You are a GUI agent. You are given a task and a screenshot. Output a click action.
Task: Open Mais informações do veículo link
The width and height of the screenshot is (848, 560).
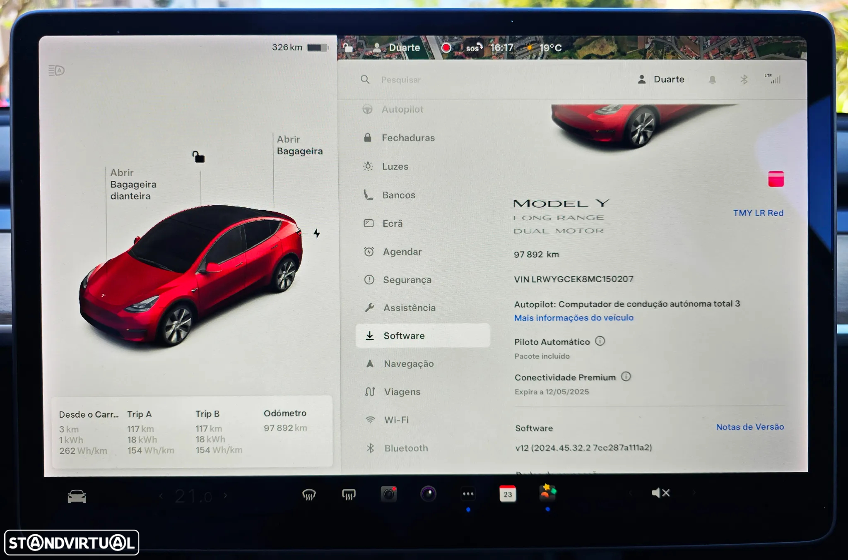(573, 317)
